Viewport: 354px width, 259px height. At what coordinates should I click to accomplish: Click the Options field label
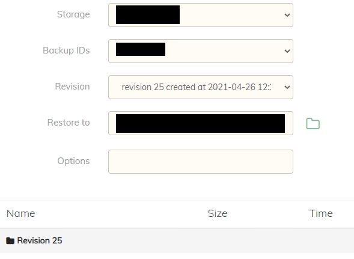[73, 161]
